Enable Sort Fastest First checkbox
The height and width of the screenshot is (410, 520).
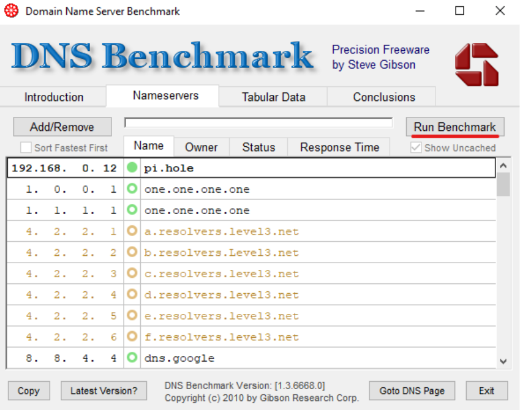[26, 147]
